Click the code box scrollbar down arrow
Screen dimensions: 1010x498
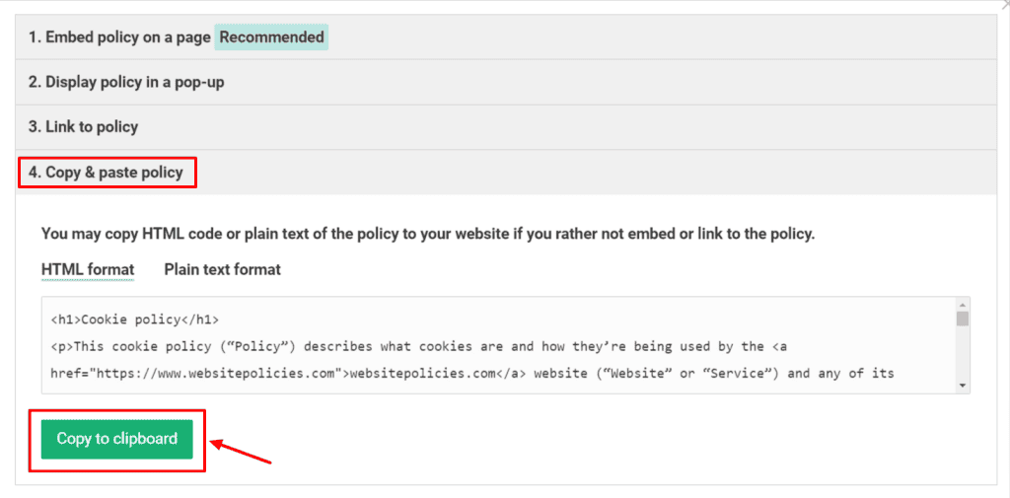963,386
